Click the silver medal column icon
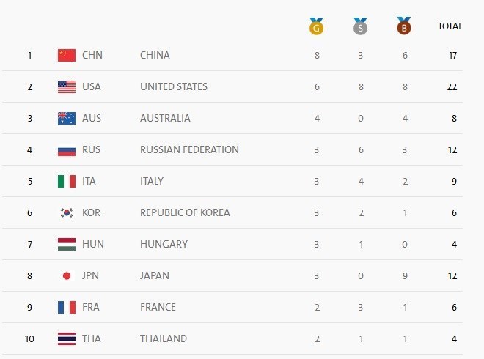484x359 pixels. click(360, 27)
